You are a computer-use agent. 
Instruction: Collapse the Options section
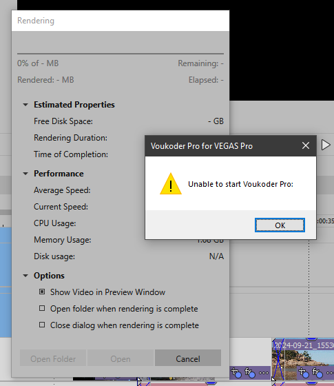[x=25, y=276]
